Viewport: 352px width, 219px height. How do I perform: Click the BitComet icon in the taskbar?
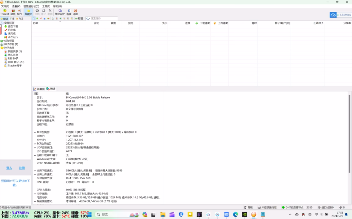[x=254, y=215]
